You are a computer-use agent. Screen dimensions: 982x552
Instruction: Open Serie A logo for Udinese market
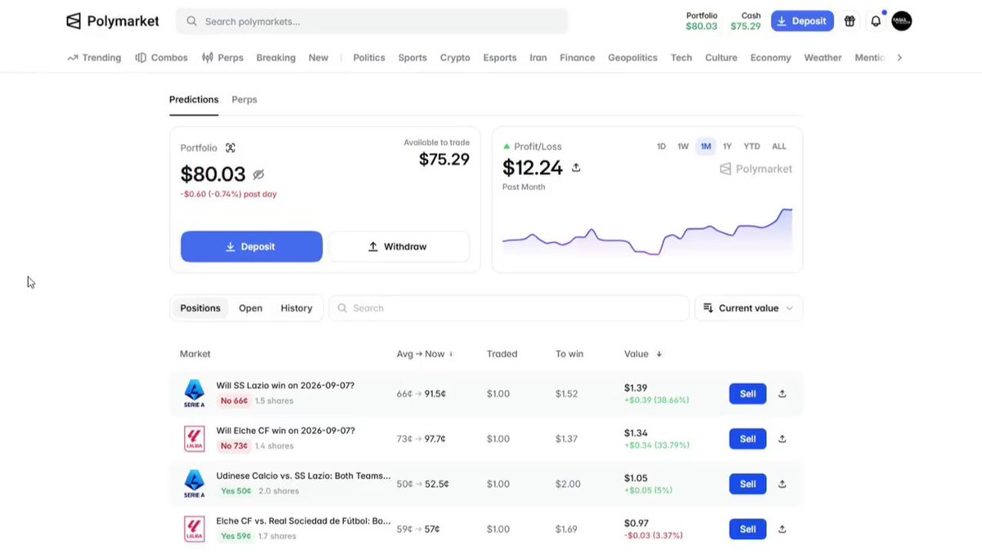194,483
